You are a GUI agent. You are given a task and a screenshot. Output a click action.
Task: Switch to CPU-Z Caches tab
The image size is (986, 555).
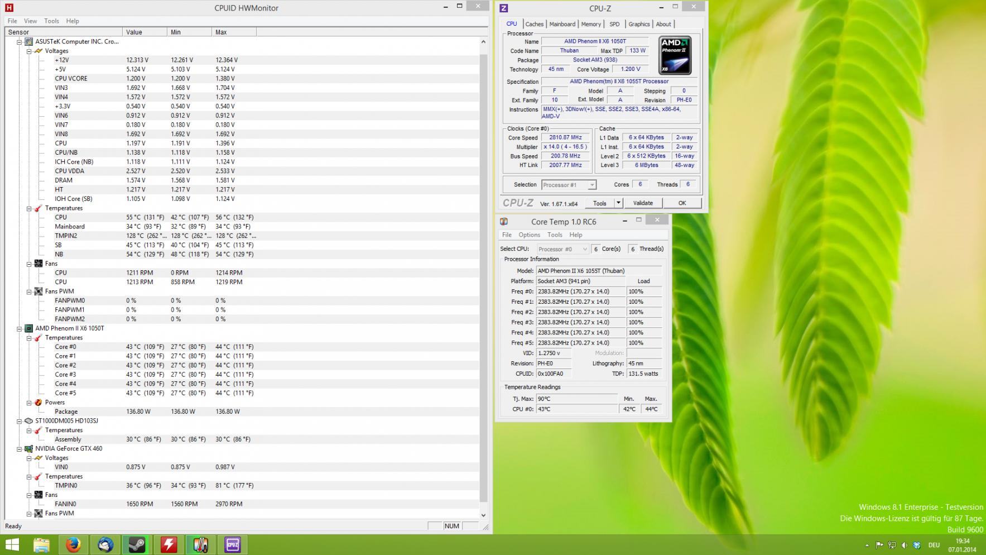(x=534, y=24)
